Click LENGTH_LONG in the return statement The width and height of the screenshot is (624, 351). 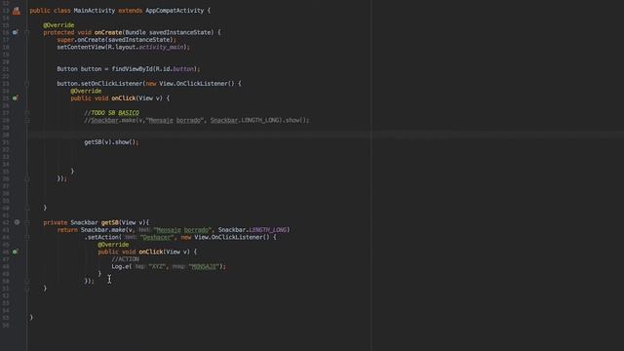click(x=267, y=230)
